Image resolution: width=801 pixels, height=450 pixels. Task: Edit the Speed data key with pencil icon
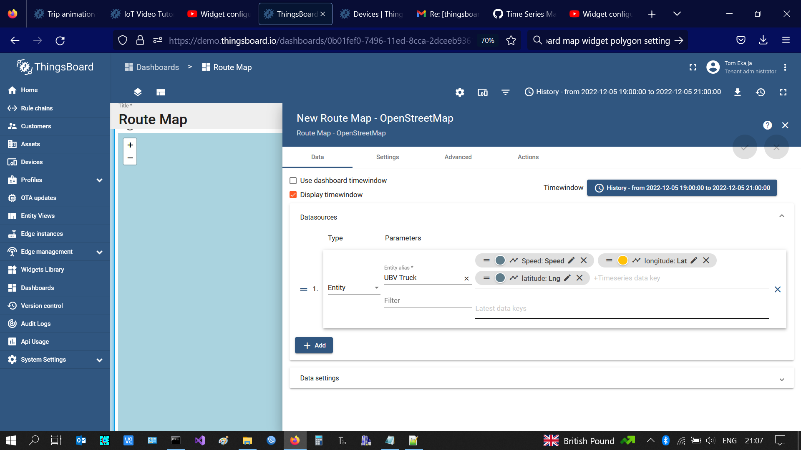click(x=571, y=260)
